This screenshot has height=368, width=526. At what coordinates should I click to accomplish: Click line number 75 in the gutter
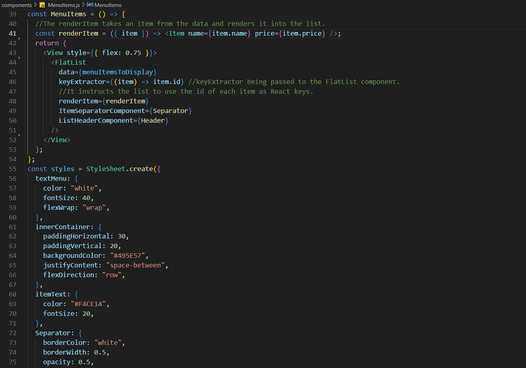pyautogui.click(x=13, y=362)
